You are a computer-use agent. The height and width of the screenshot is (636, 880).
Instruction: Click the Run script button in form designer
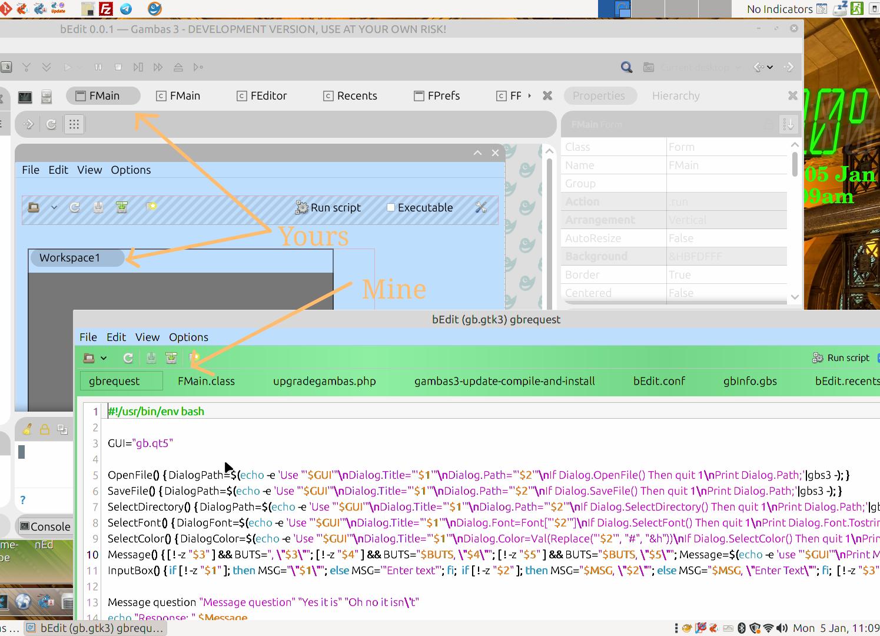[328, 207]
